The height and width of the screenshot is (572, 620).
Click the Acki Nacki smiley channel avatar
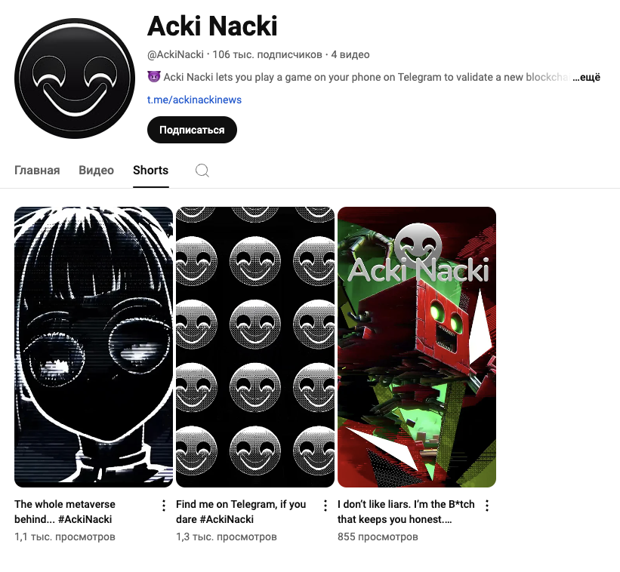[x=75, y=78]
